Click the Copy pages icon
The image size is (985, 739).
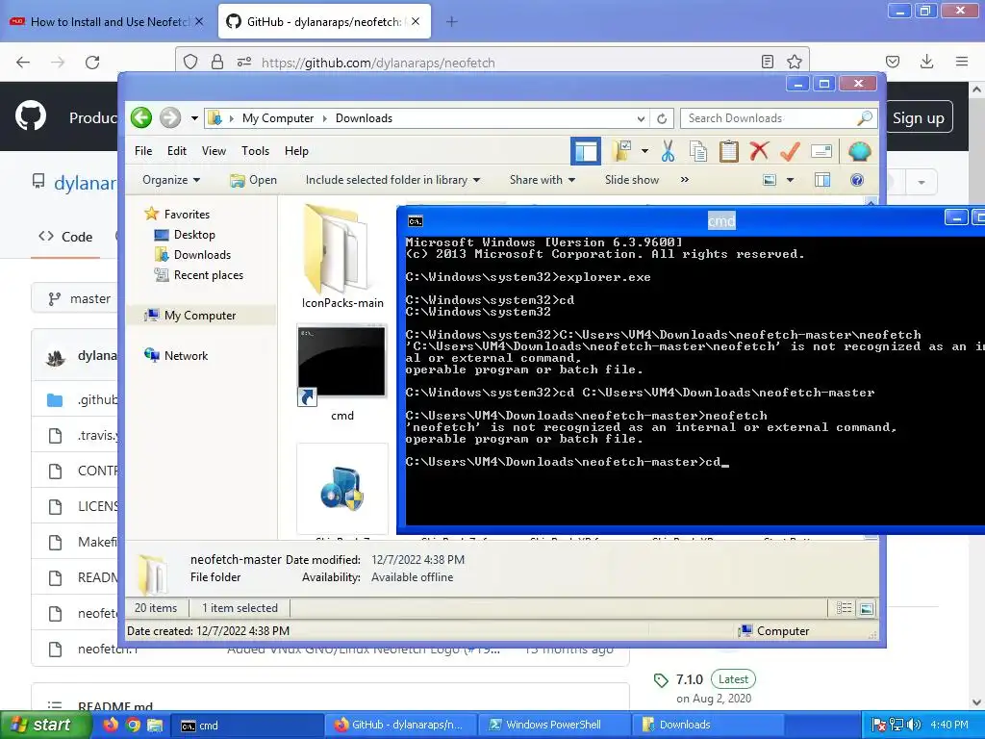tap(698, 151)
